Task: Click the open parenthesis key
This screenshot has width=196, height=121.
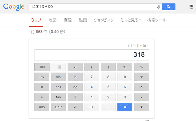Action: (92, 67)
